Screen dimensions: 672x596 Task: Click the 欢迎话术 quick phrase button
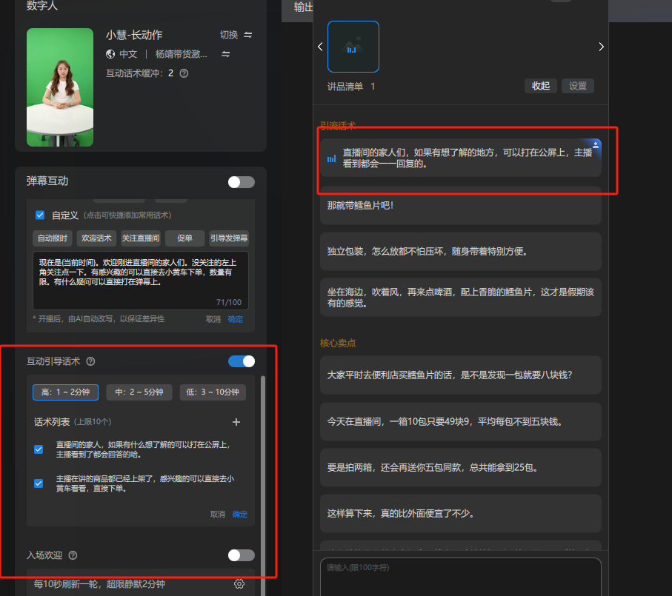pos(96,238)
